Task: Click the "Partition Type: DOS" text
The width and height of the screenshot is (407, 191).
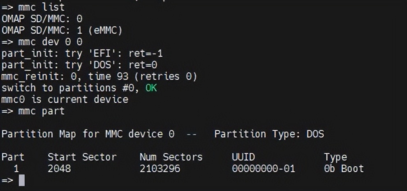Action: pyautogui.click(x=269, y=134)
